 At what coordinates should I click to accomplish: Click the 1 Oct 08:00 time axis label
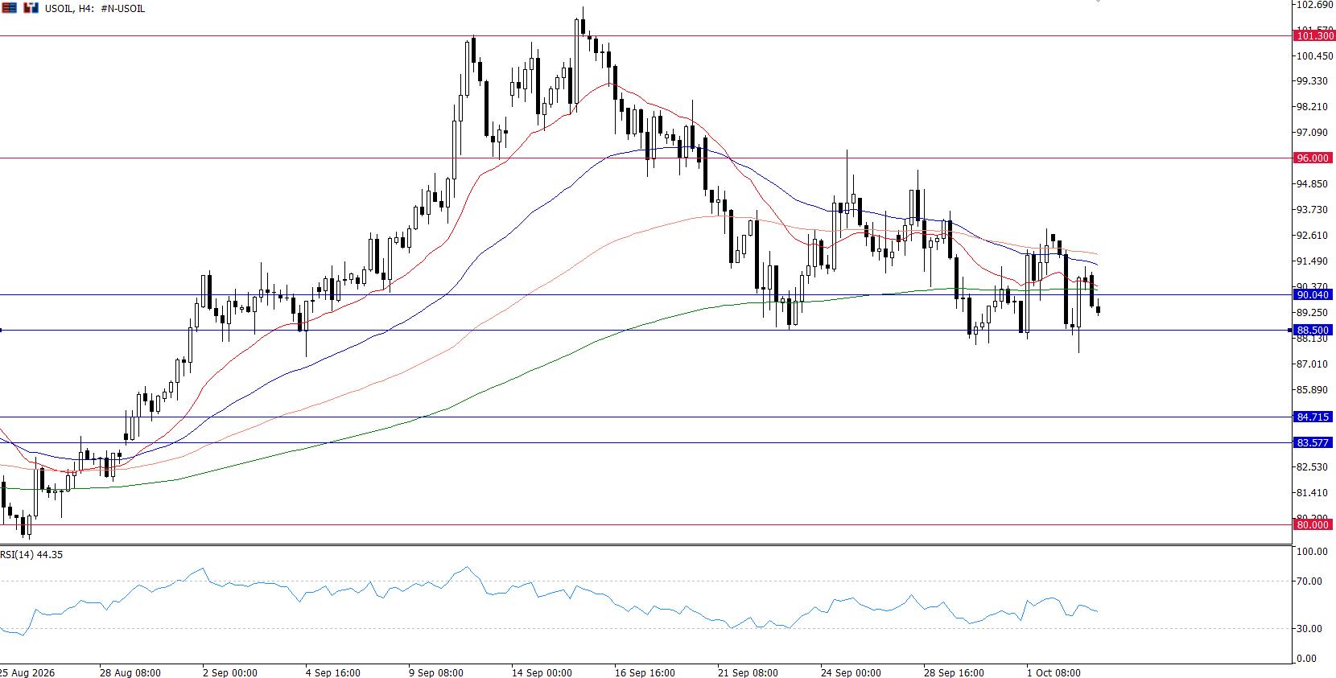[x=1054, y=673]
